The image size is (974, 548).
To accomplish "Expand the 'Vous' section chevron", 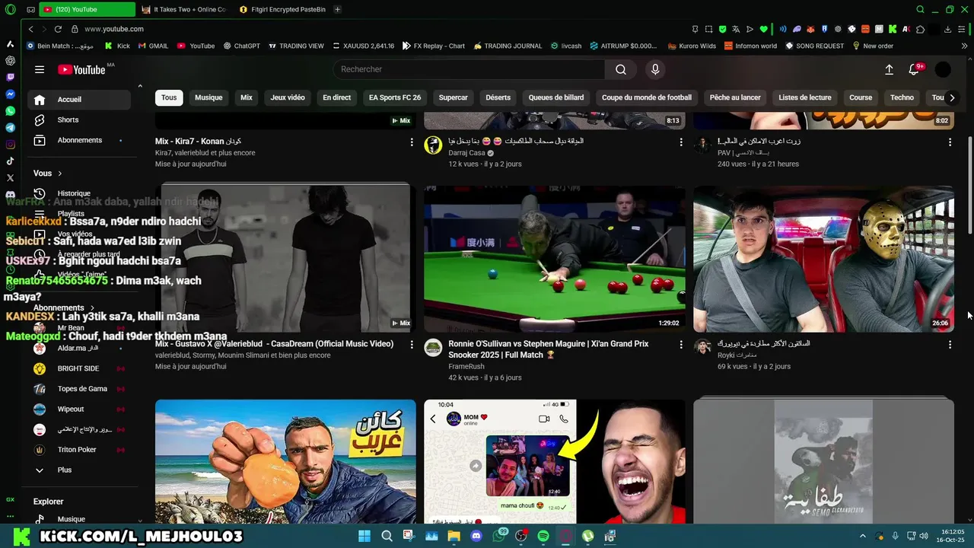I will tap(60, 174).
